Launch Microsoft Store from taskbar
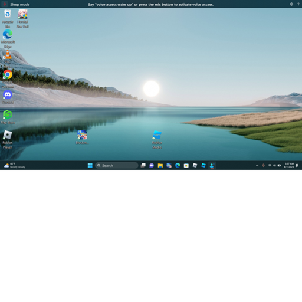Image resolution: width=302 pixels, height=302 pixels. tap(186, 165)
